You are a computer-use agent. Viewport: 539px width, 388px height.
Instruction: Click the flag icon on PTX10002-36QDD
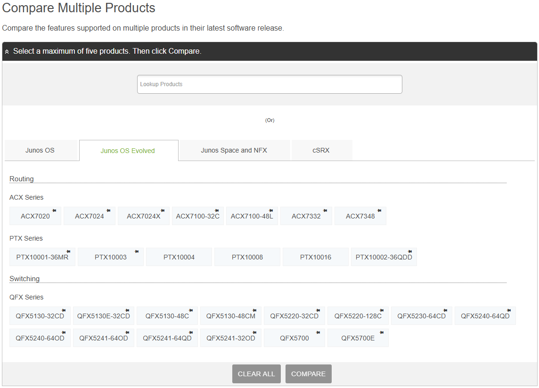pyautogui.click(x=410, y=251)
